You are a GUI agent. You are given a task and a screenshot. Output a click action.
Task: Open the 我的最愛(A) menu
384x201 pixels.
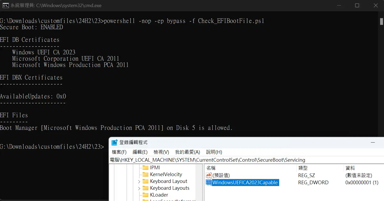[188, 152]
